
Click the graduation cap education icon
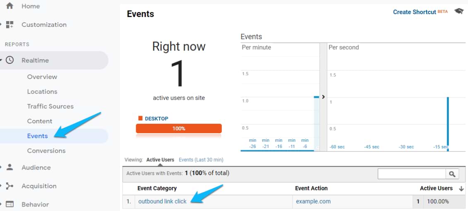pyautogui.click(x=458, y=12)
